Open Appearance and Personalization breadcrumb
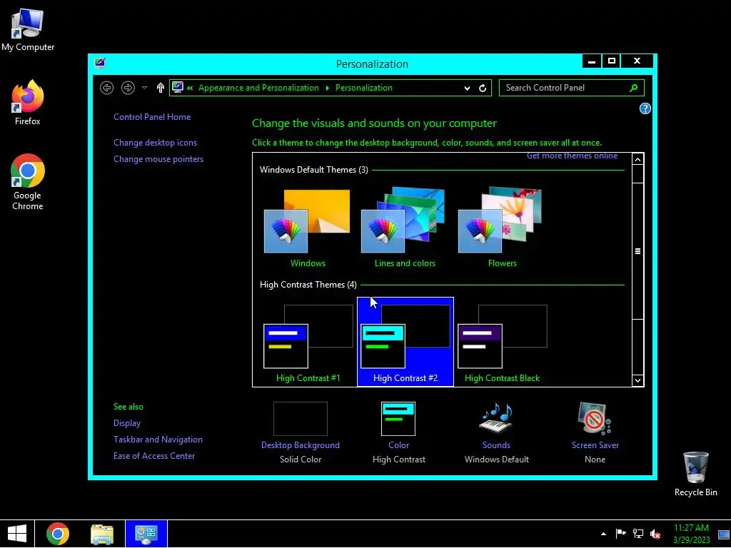 (258, 88)
